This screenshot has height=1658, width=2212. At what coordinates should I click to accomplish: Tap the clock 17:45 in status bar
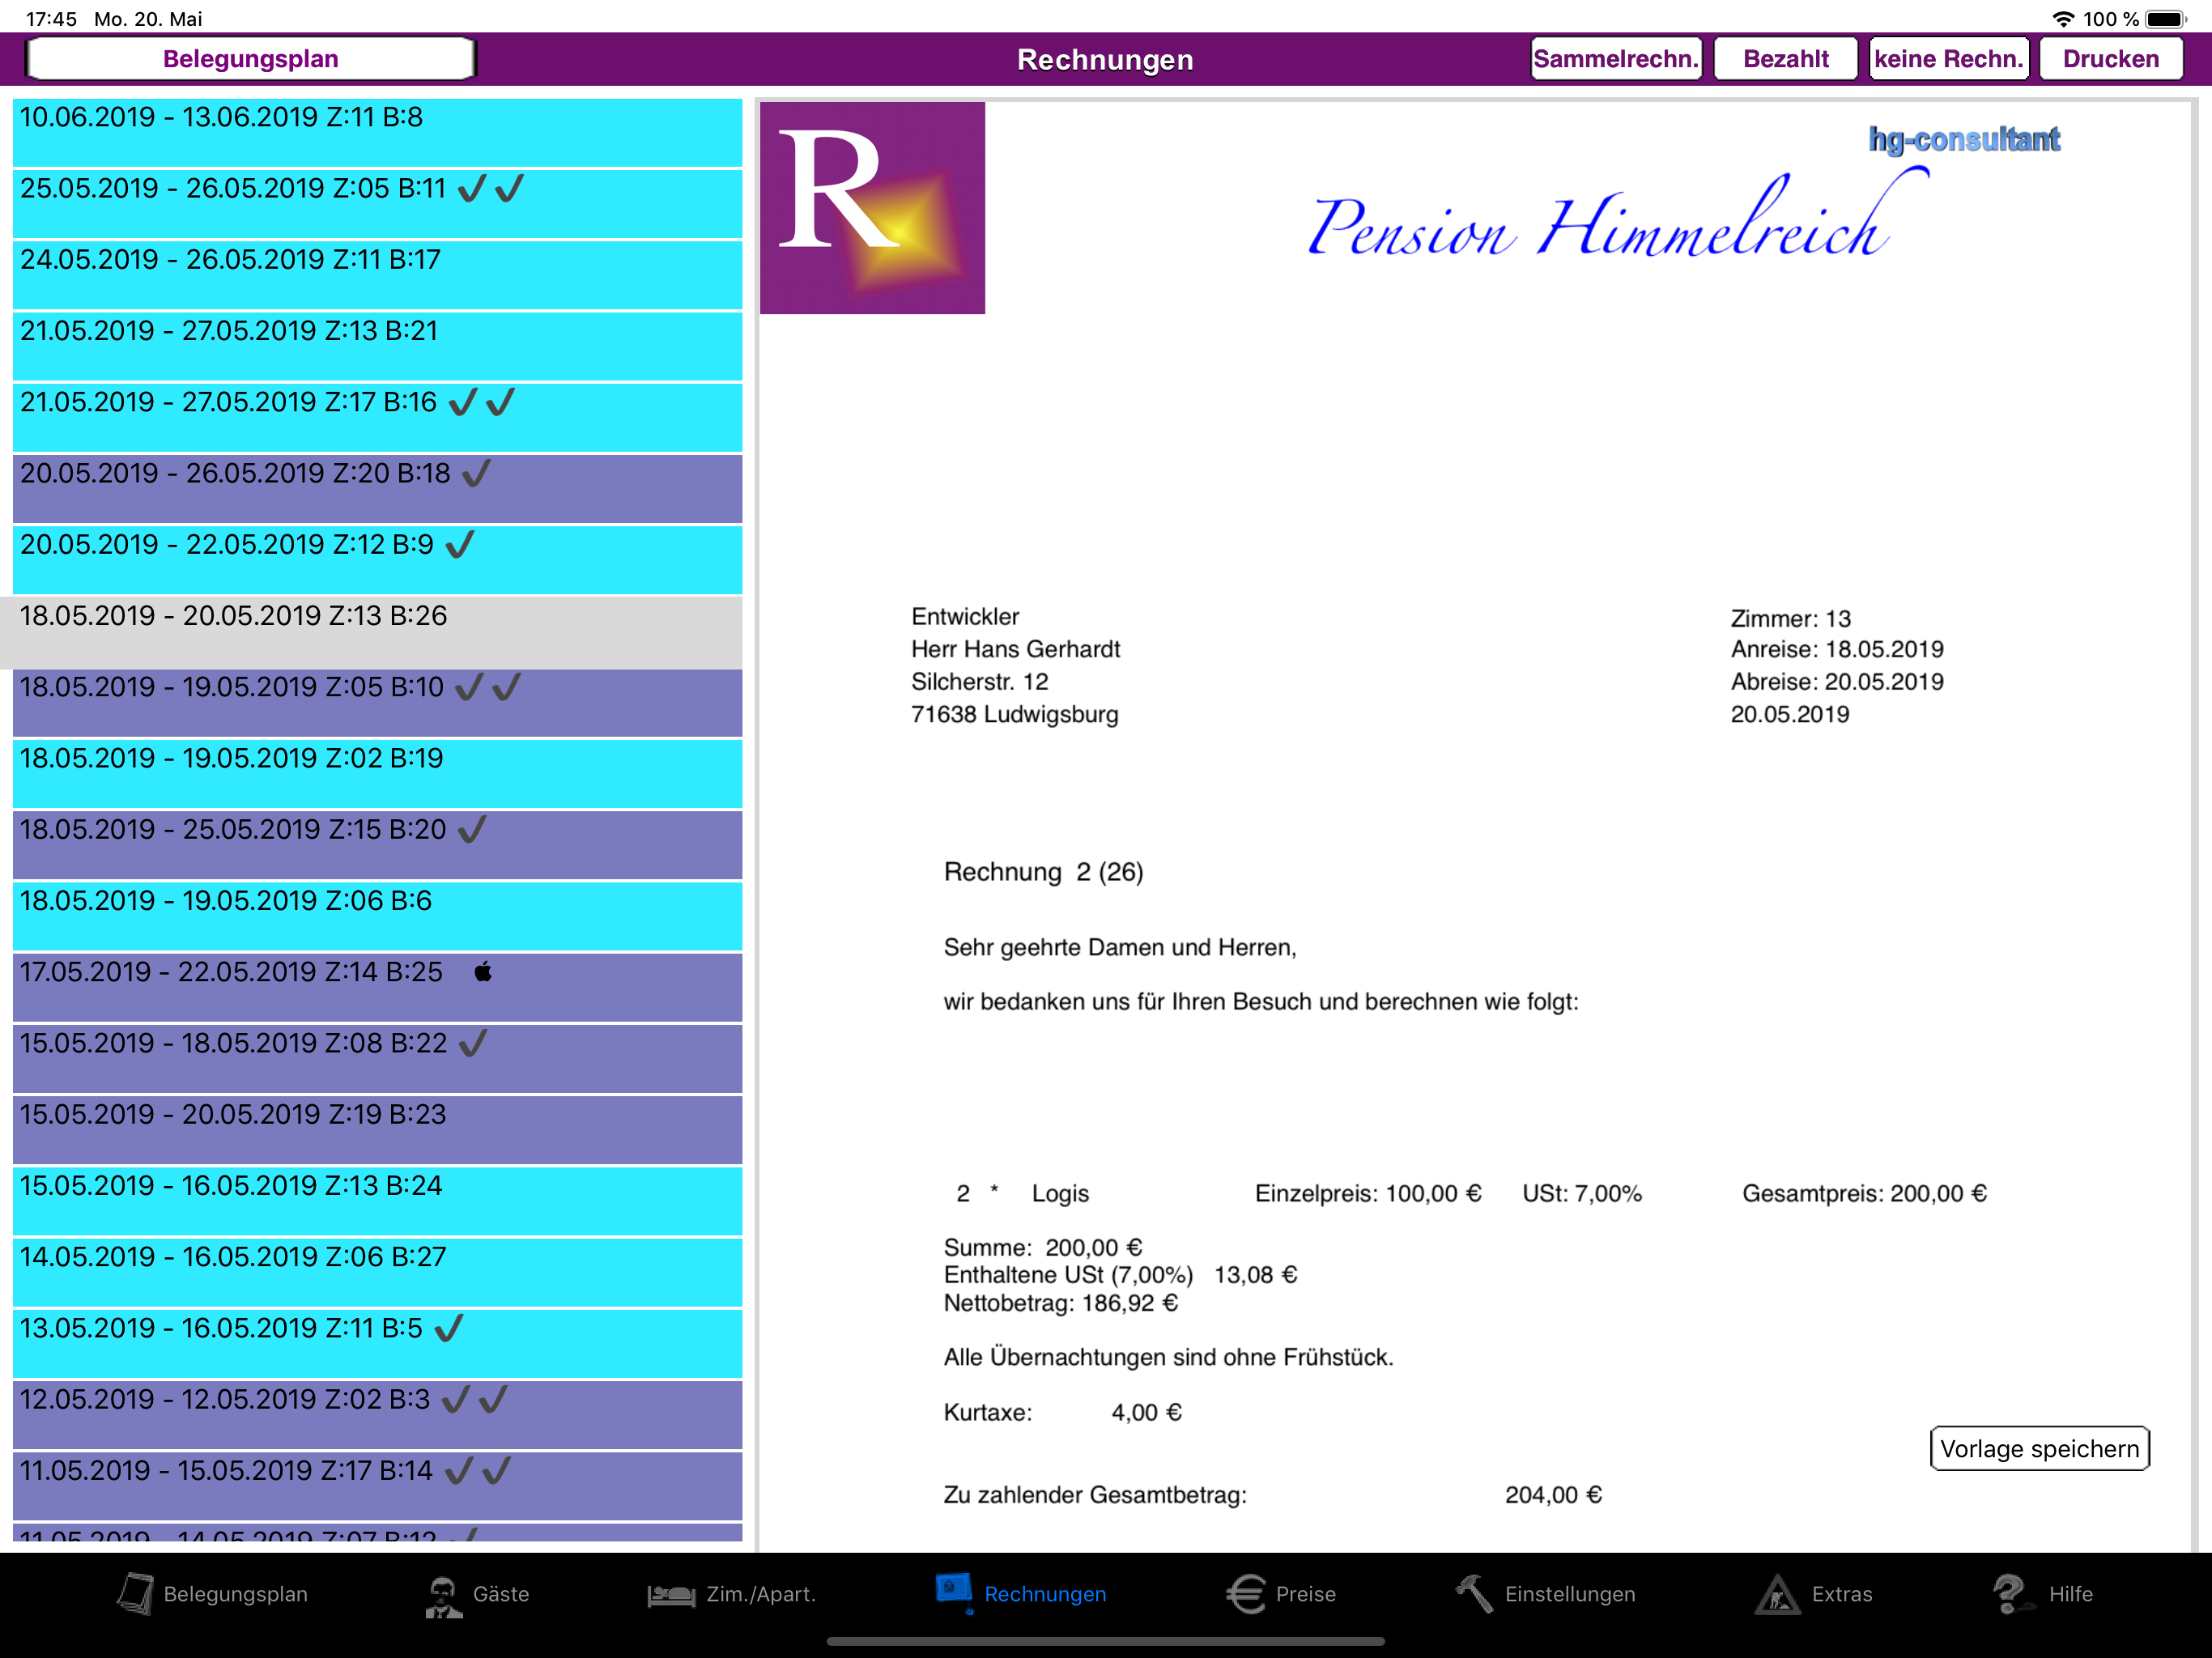51,19
